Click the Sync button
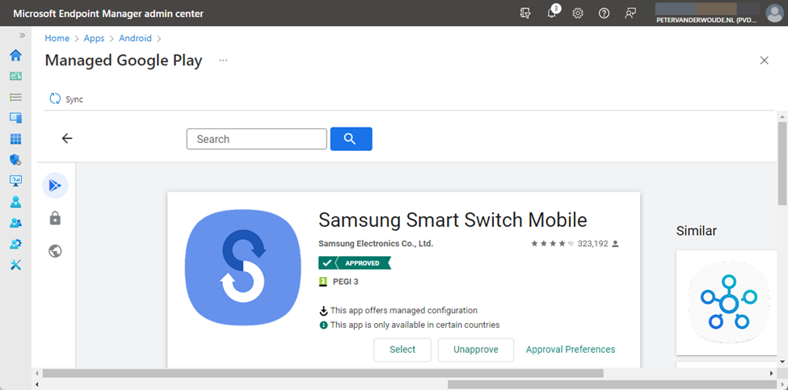The image size is (788, 390). point(65,99)
